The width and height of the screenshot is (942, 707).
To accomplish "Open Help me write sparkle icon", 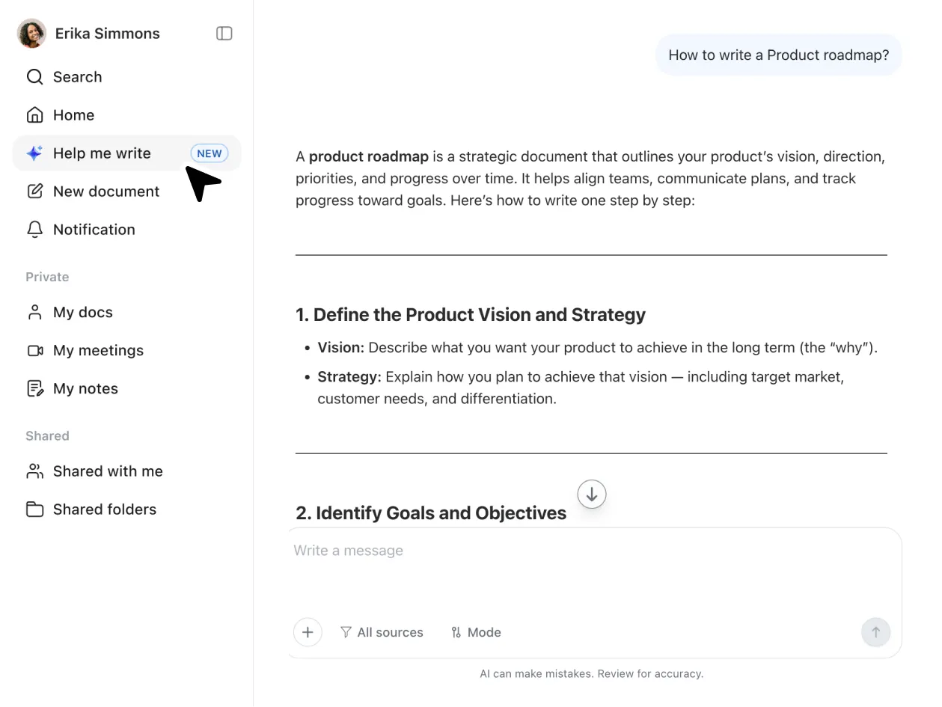I will coord(34,153).
